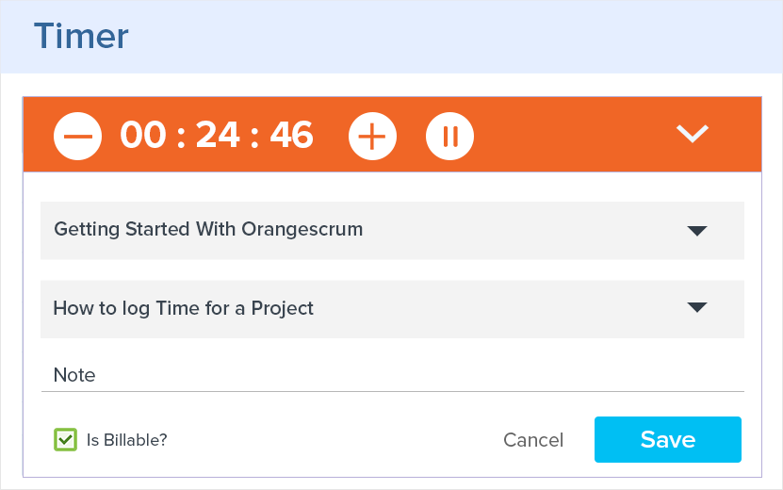The width and height of the screenshot is (783, 490).
Task: Cancel the time log entry
Action: coord(533,440)
